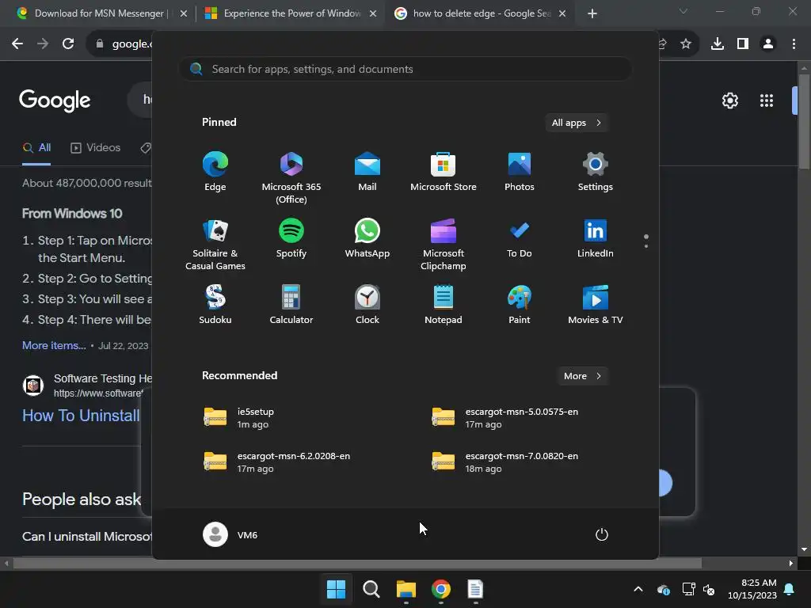The width and height of the screenshot is (811, 608).
Task: Open Microsoft Clipchamp
Action: [444, 245]
